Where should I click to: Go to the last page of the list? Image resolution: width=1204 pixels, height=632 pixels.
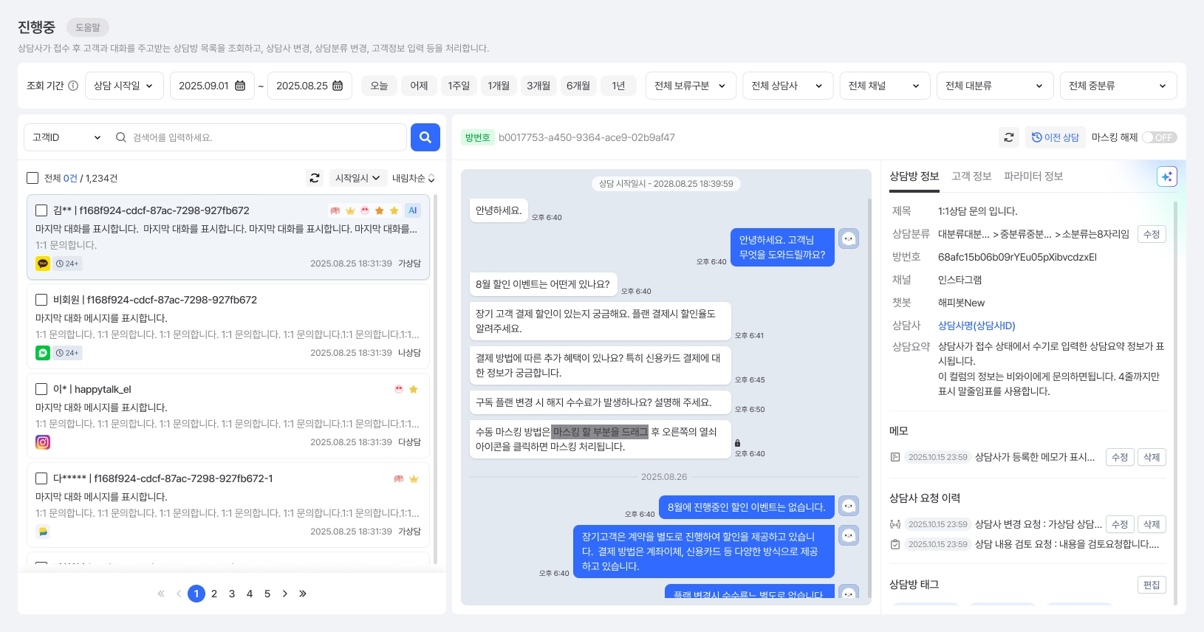(x=303, y=594)
